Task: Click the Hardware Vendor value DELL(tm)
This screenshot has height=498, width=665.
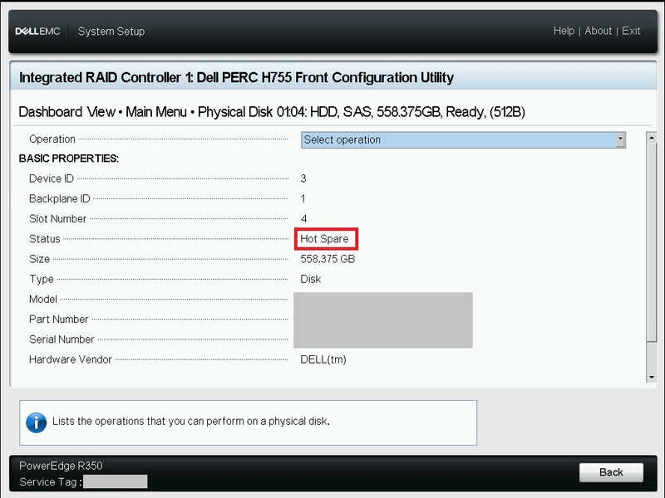Action: pyautogui.click(x=323, y=359)
